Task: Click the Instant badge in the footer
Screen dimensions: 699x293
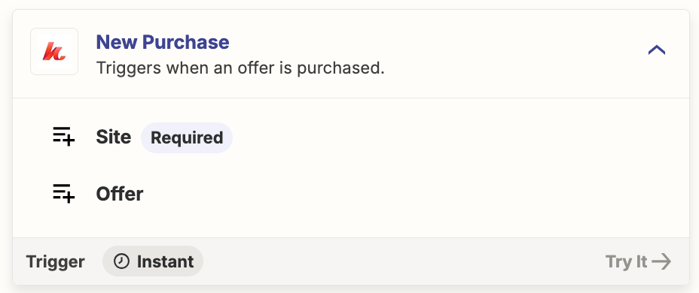Action: 153,261
